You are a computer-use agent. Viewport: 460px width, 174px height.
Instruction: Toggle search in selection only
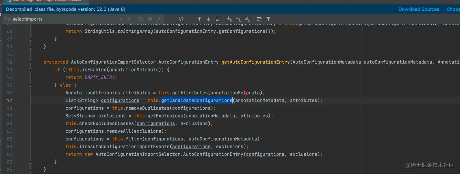tap(218, 19)
